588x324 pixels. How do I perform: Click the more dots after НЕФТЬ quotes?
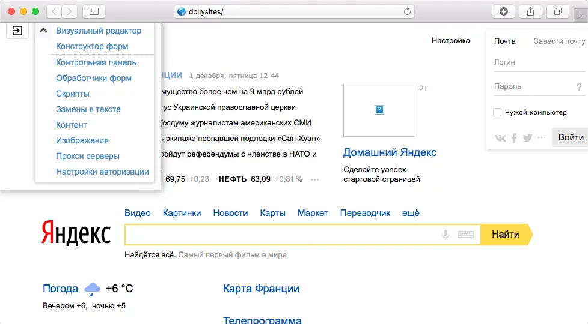click(x=314, y=179)
